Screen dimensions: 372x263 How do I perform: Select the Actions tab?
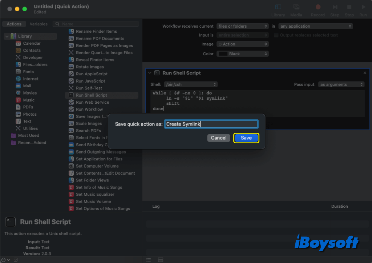[14, 24]
